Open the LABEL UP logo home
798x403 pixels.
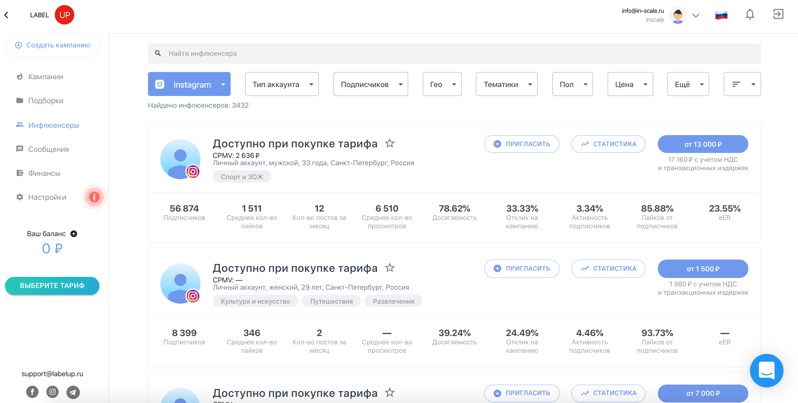(x=52, y=15)
